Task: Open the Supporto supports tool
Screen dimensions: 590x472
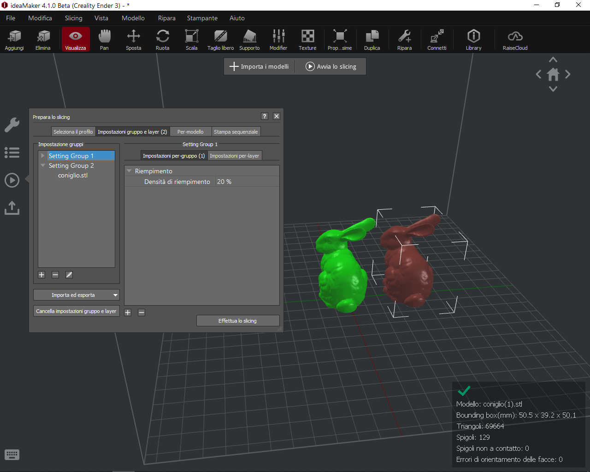Action: tap(249, 40)
